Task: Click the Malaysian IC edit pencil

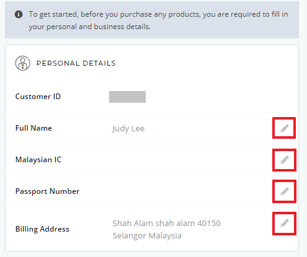Action: click(x=285, y=160)
